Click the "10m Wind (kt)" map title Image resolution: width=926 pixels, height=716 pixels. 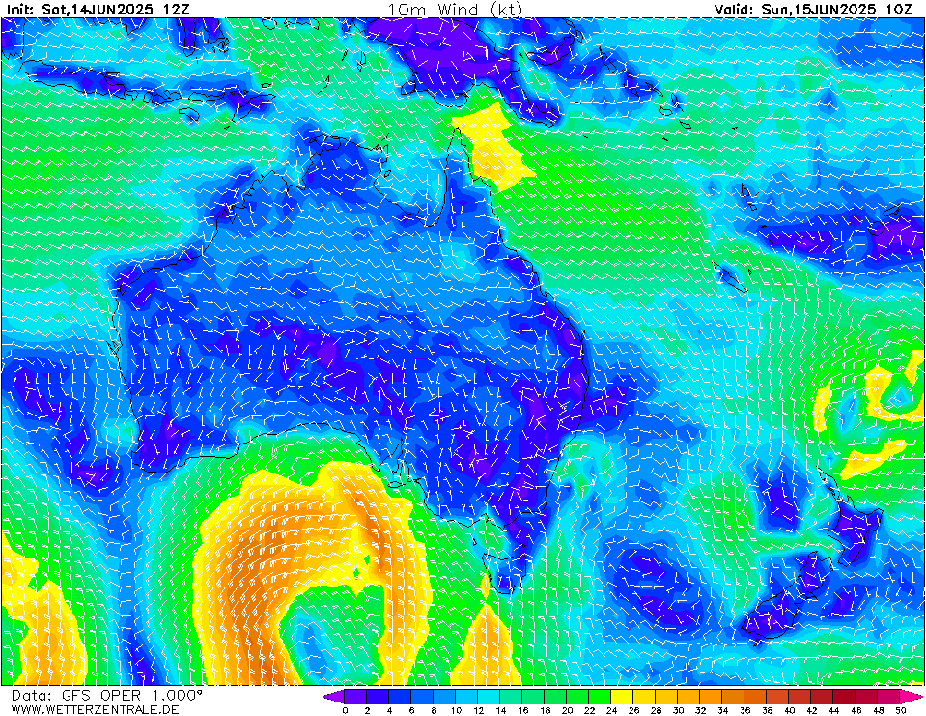(x=455, y=10)
